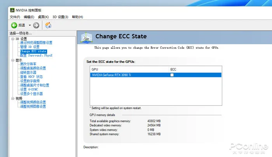Open the 桌面(K) menu

coord(43,17)
